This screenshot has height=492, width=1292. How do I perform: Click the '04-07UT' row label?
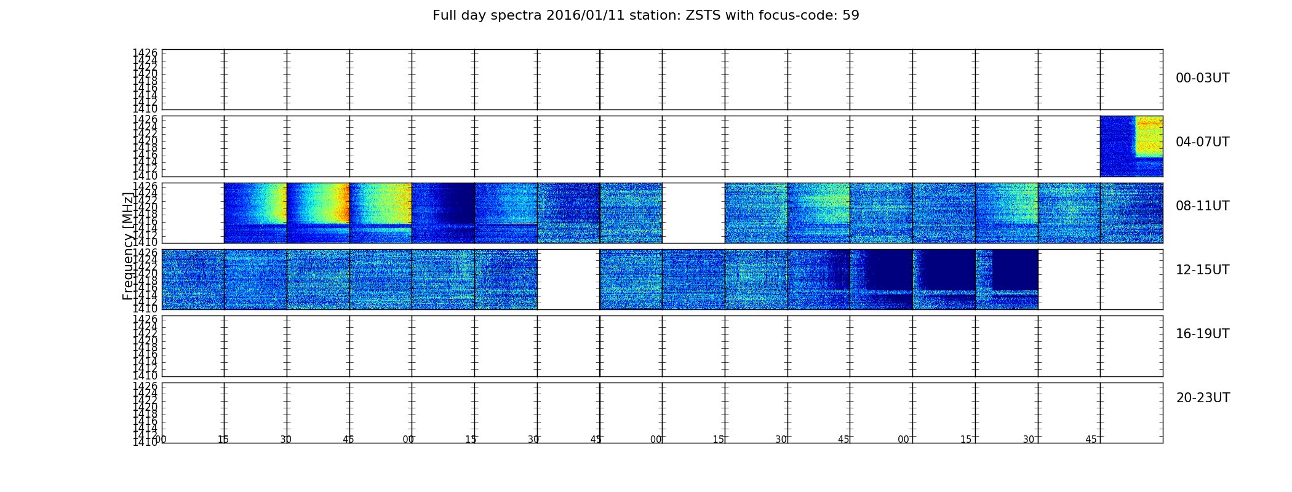pos(1203,142)
